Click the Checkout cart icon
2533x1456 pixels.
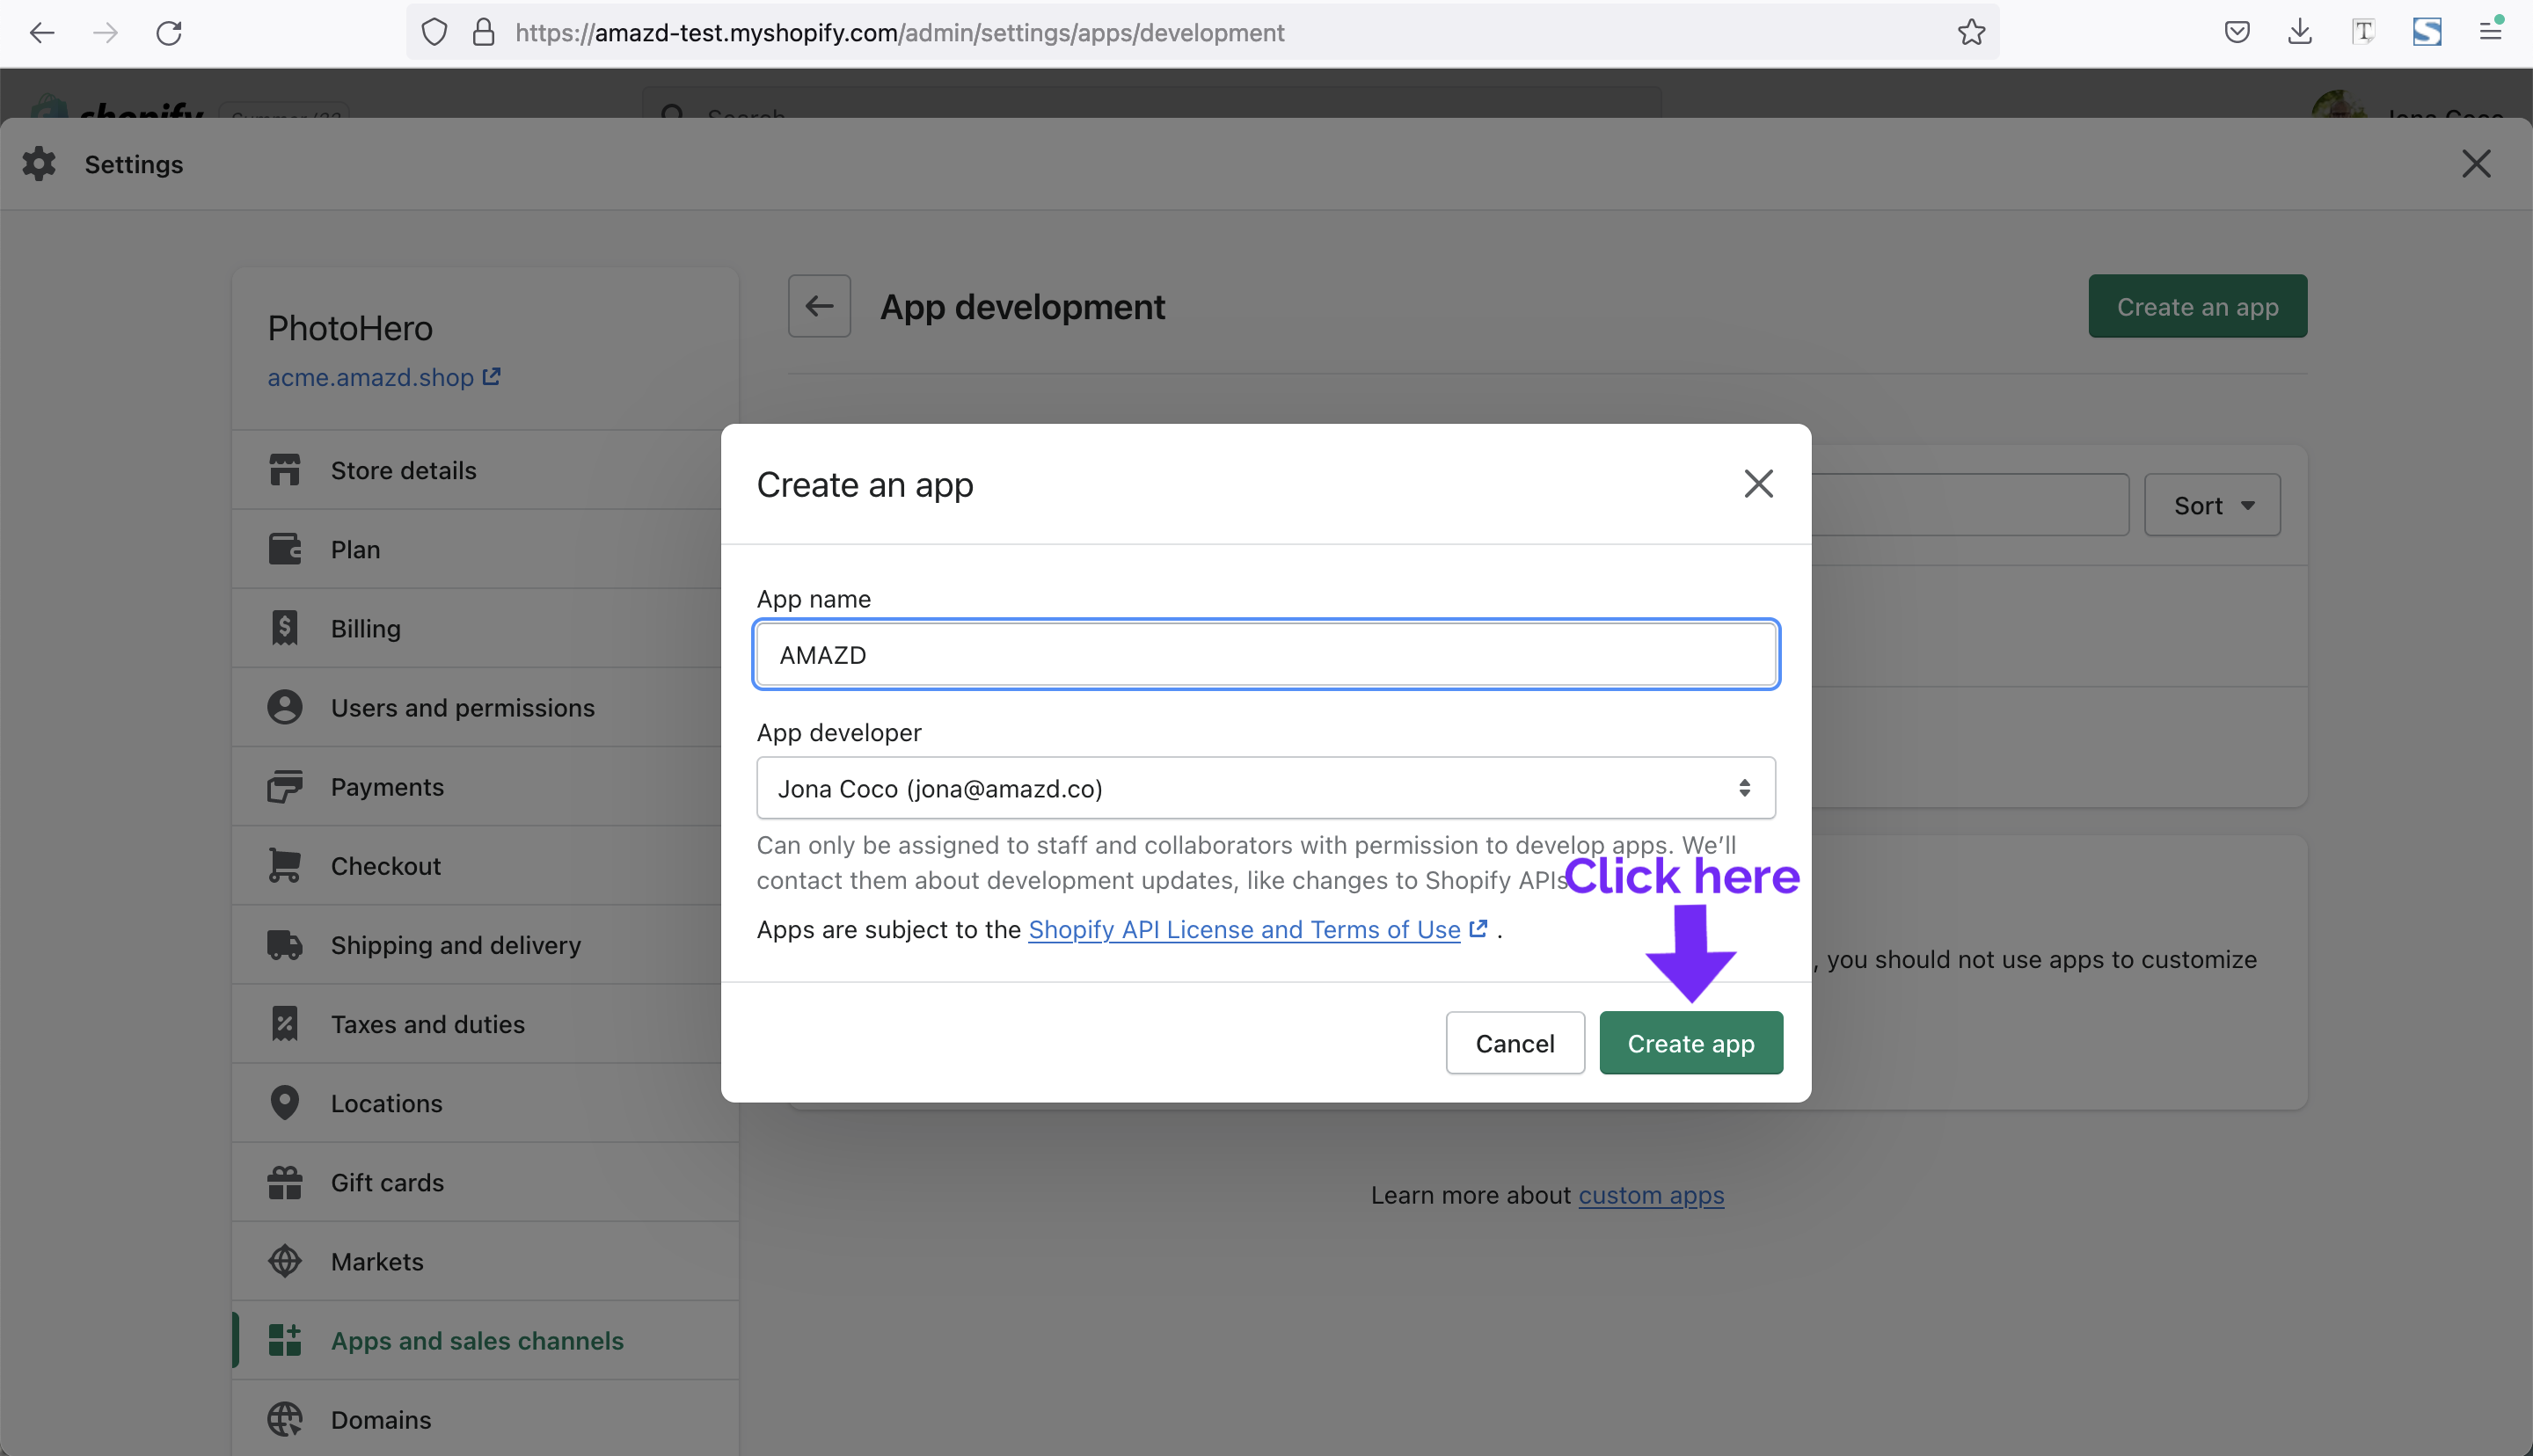[x=285, y=866]
